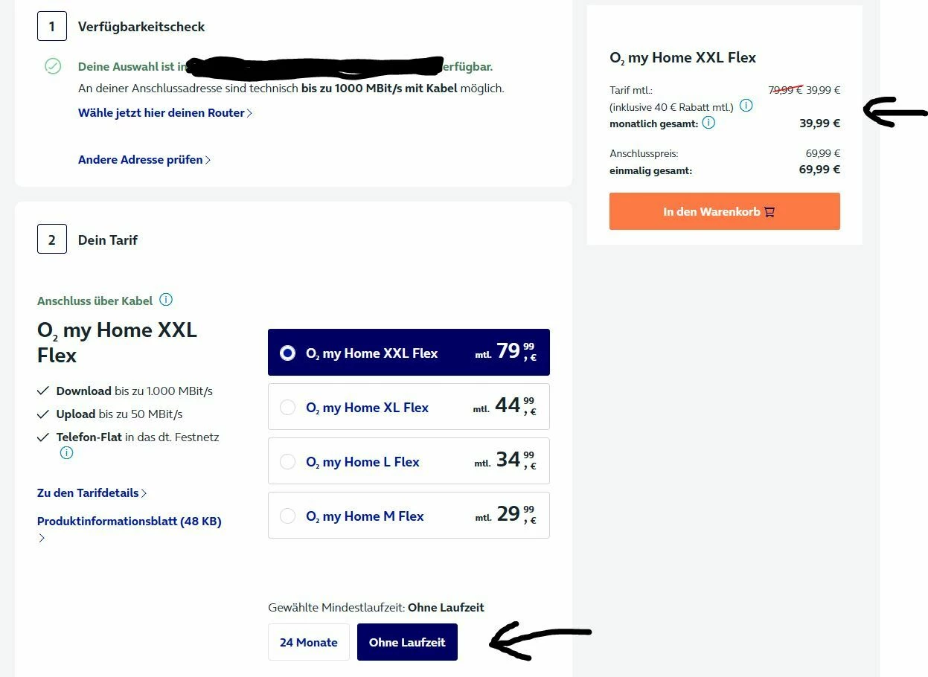Select the O2 my Home XXL Flex radio button
The width and height of the screenshot is (928, 677).
288,353
